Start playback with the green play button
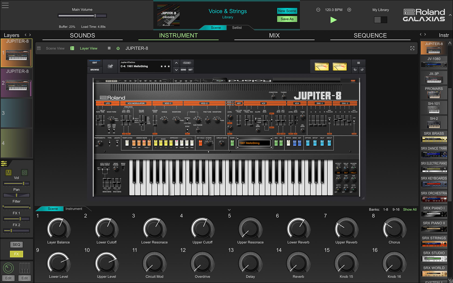The image size is (453, 283). [334, 20]
